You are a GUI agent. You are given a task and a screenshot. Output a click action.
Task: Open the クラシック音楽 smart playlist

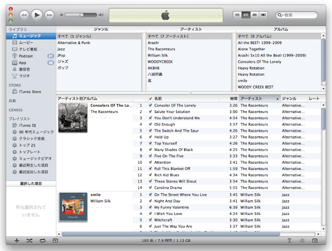coord(31,139)
